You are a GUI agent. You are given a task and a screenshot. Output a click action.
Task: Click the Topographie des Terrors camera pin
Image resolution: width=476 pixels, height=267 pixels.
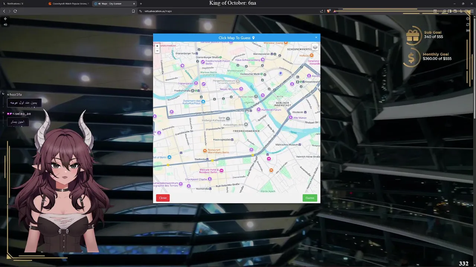pyautogui.click(x=181, y=184)
